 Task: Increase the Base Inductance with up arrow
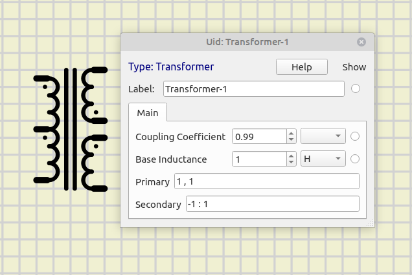coord(292,156)
